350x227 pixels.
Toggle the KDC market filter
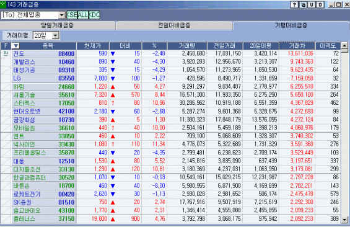(94, 15)
